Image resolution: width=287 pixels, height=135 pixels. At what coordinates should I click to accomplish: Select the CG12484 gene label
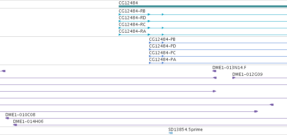point(128,3)
